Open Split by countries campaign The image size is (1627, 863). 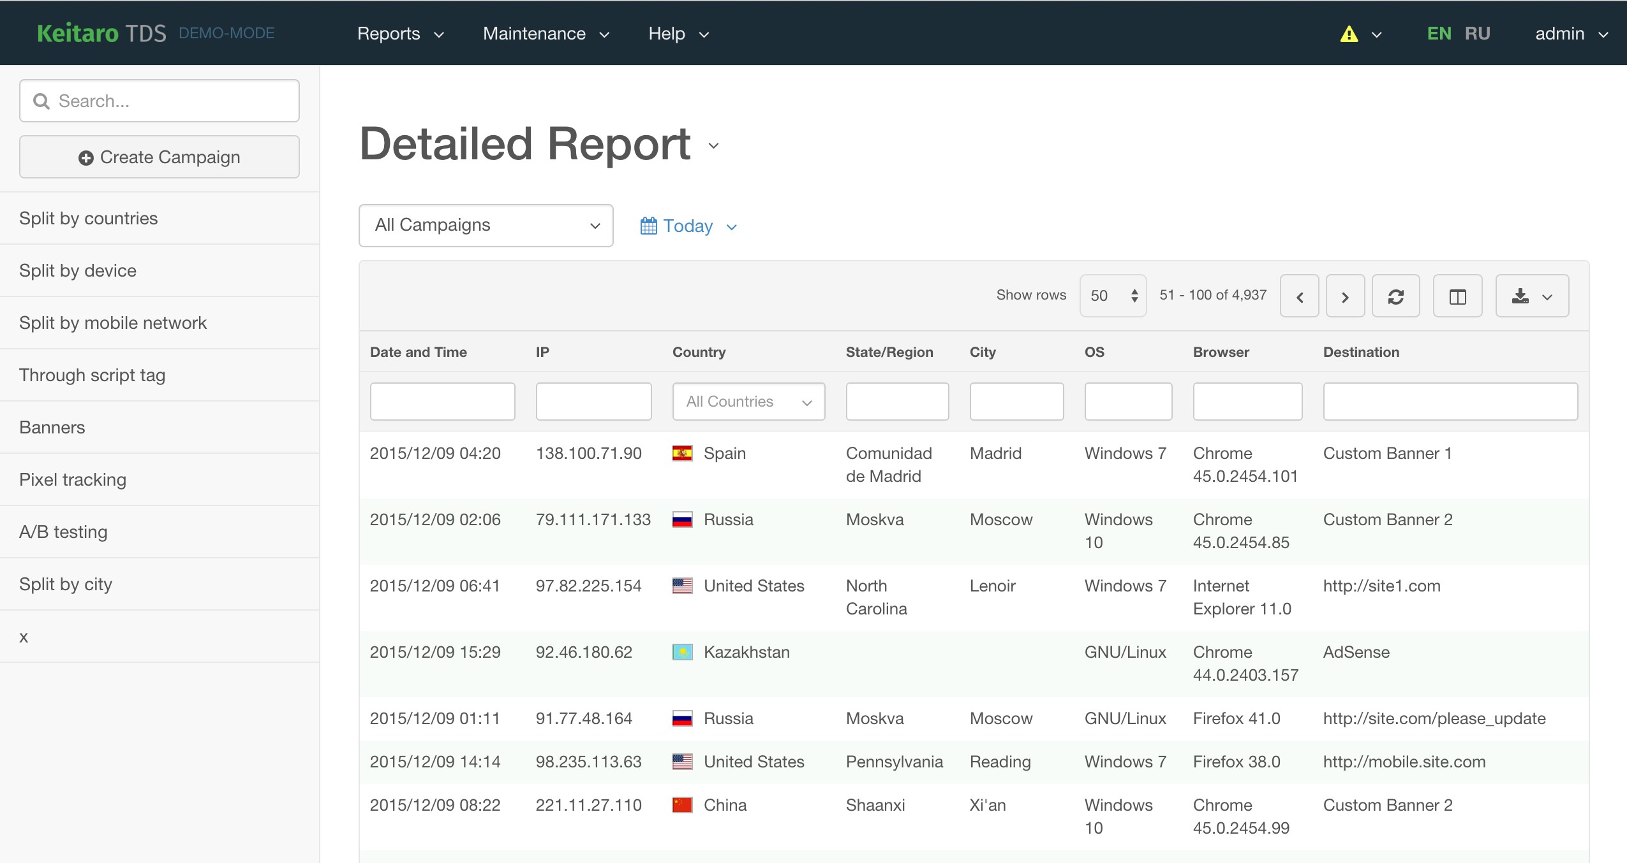click(89, 219)
